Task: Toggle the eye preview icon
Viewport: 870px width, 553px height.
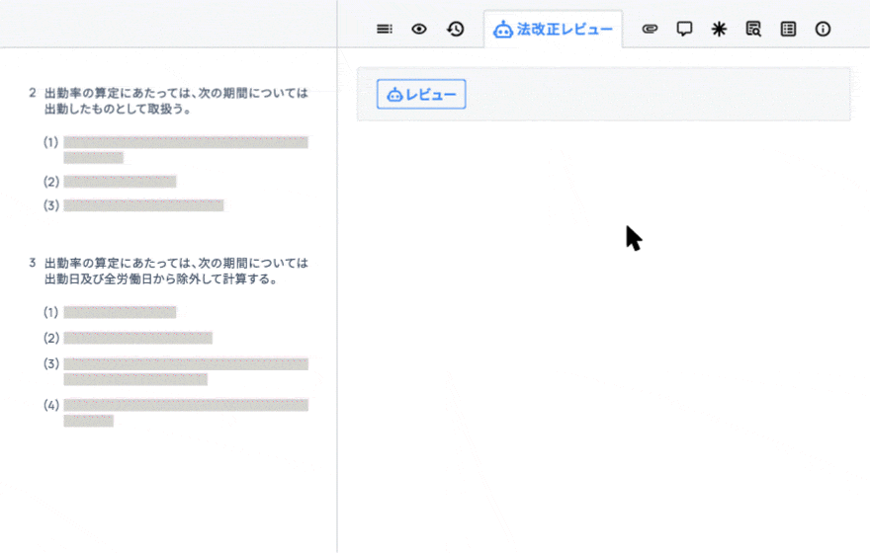Action: tap(419, 30)
